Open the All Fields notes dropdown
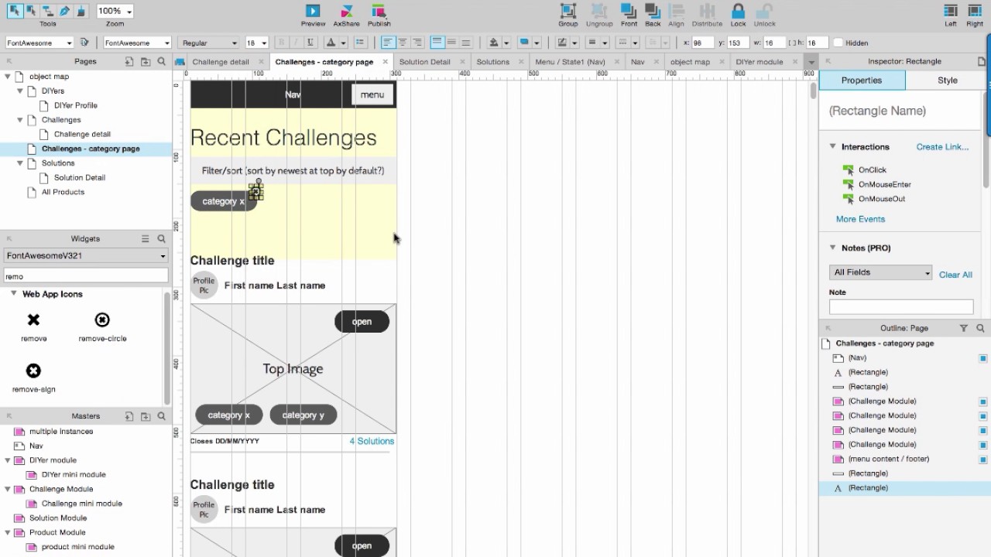This screenshot has width=991, height=557. coord(880,272)
